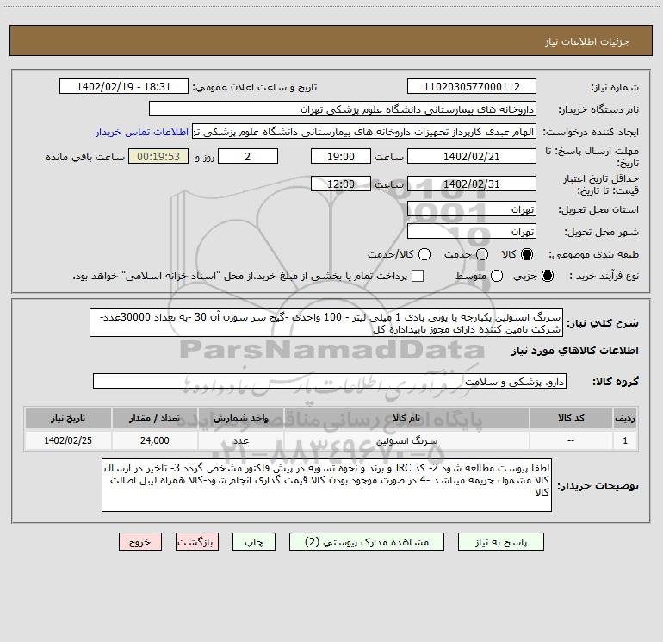Click the request creator field الهام عبدی
The width and height of the screenshot is (663, 642).
click(x=364, y=132)
